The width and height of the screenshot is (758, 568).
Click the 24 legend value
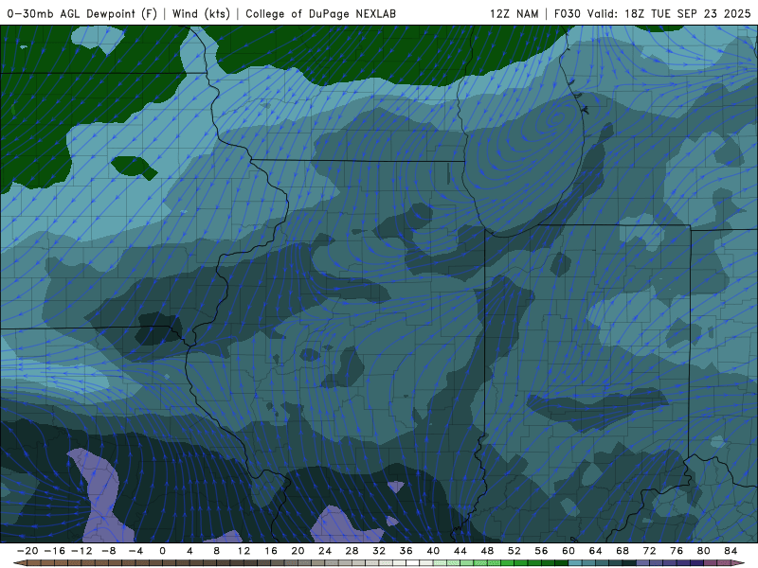tap(325, 551)
